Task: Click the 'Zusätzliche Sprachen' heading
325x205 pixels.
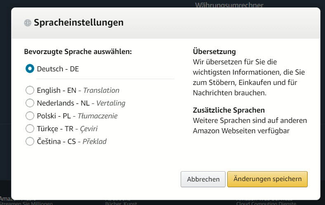Action: (228, 110)
